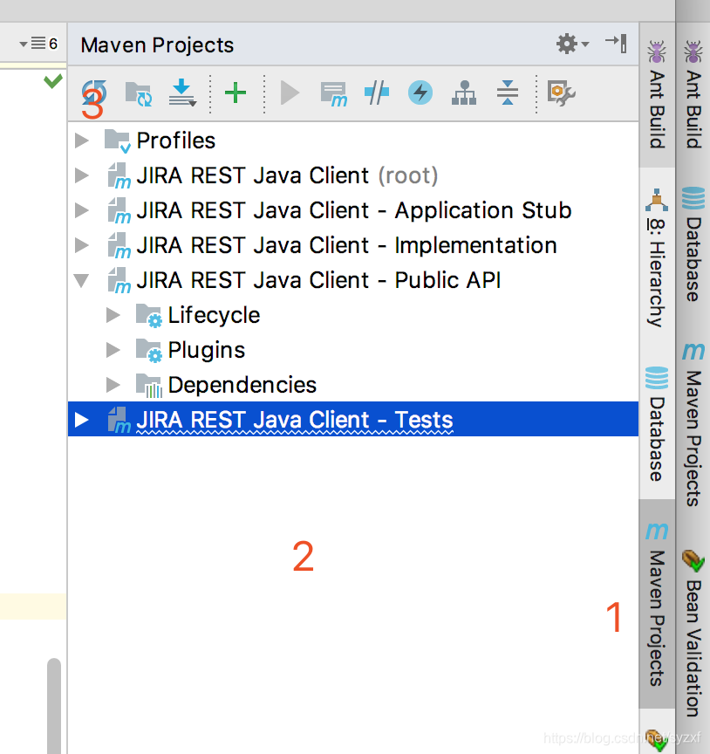Expand the Profiles node
Viewport: 710px width, 754px height.
[x=81, y=140]
